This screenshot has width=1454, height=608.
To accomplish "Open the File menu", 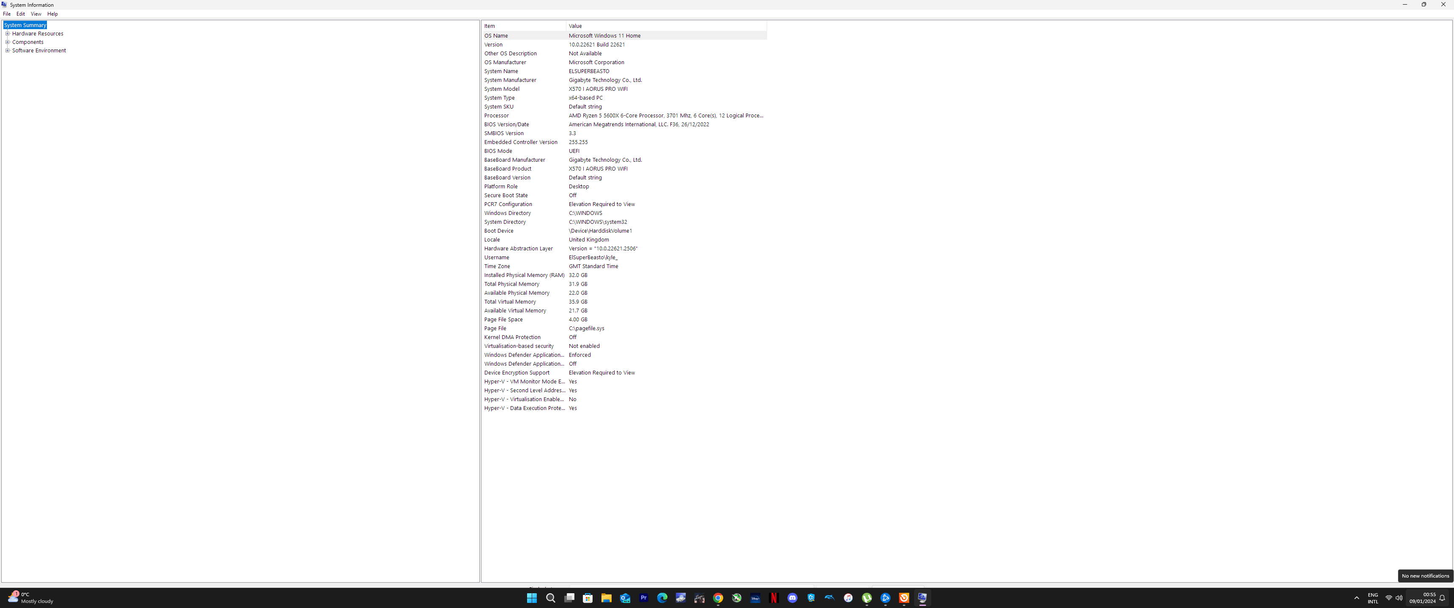I will pos(7,14).
